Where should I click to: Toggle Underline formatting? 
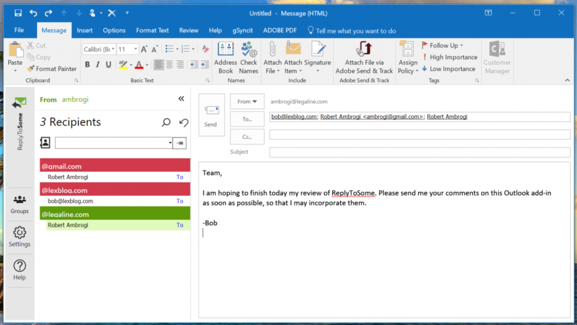109,65
